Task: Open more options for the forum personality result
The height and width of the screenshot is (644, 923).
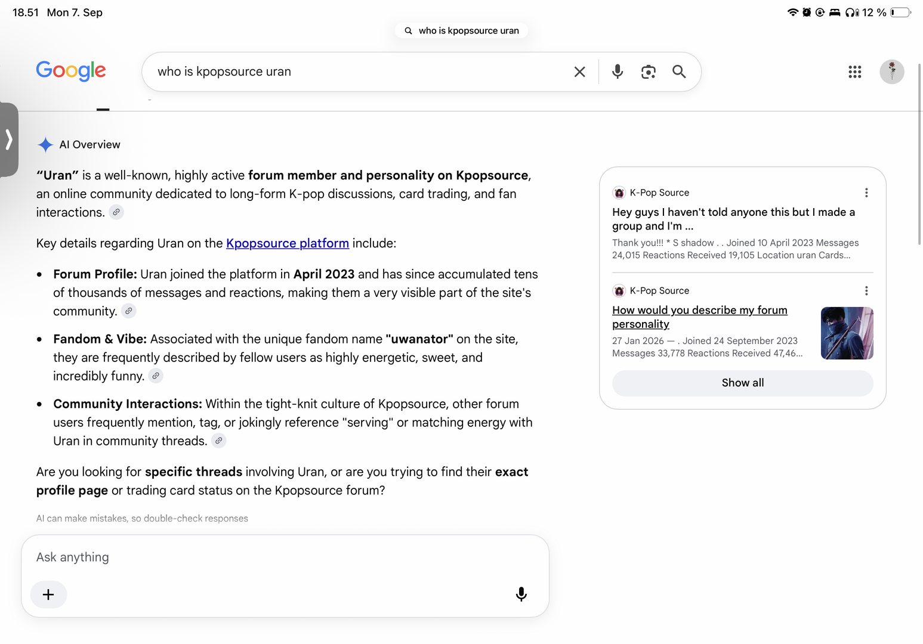Action: (866, 290)
